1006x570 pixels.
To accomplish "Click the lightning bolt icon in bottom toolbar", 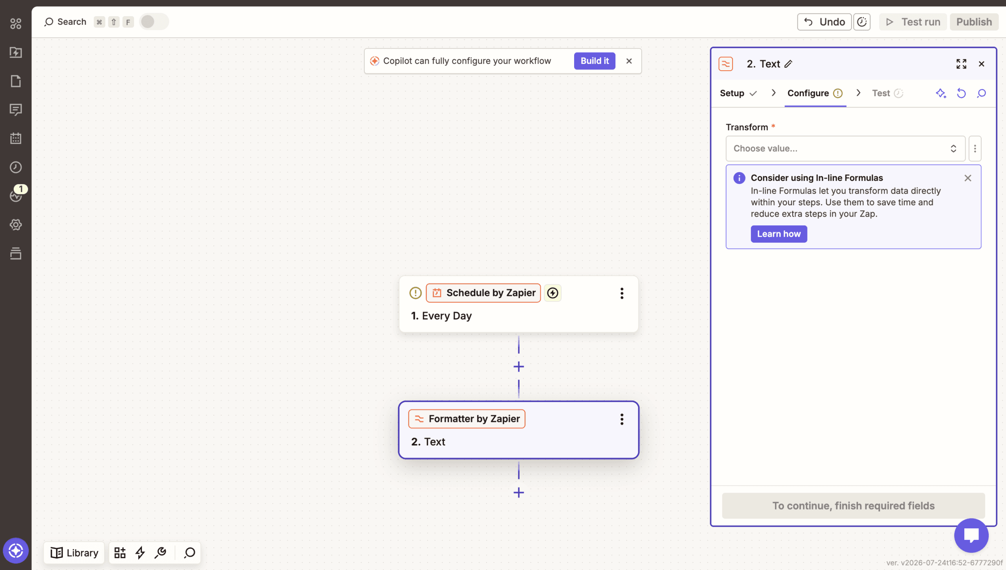I will [x=140, y=553].
